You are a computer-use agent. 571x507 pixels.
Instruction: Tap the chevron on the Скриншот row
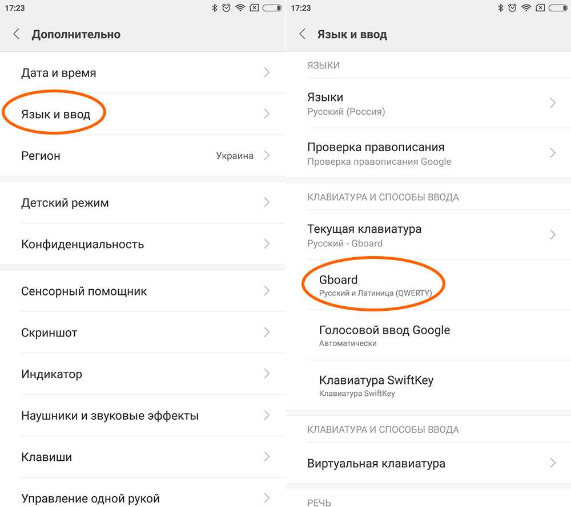tap(267, 332)
